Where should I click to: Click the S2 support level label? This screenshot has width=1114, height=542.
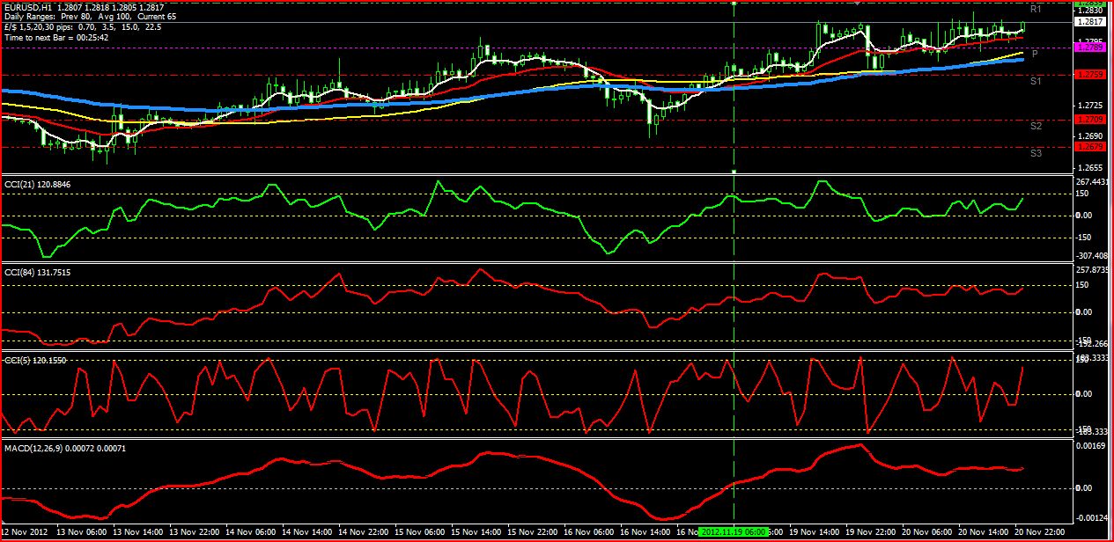point(1036,127)
